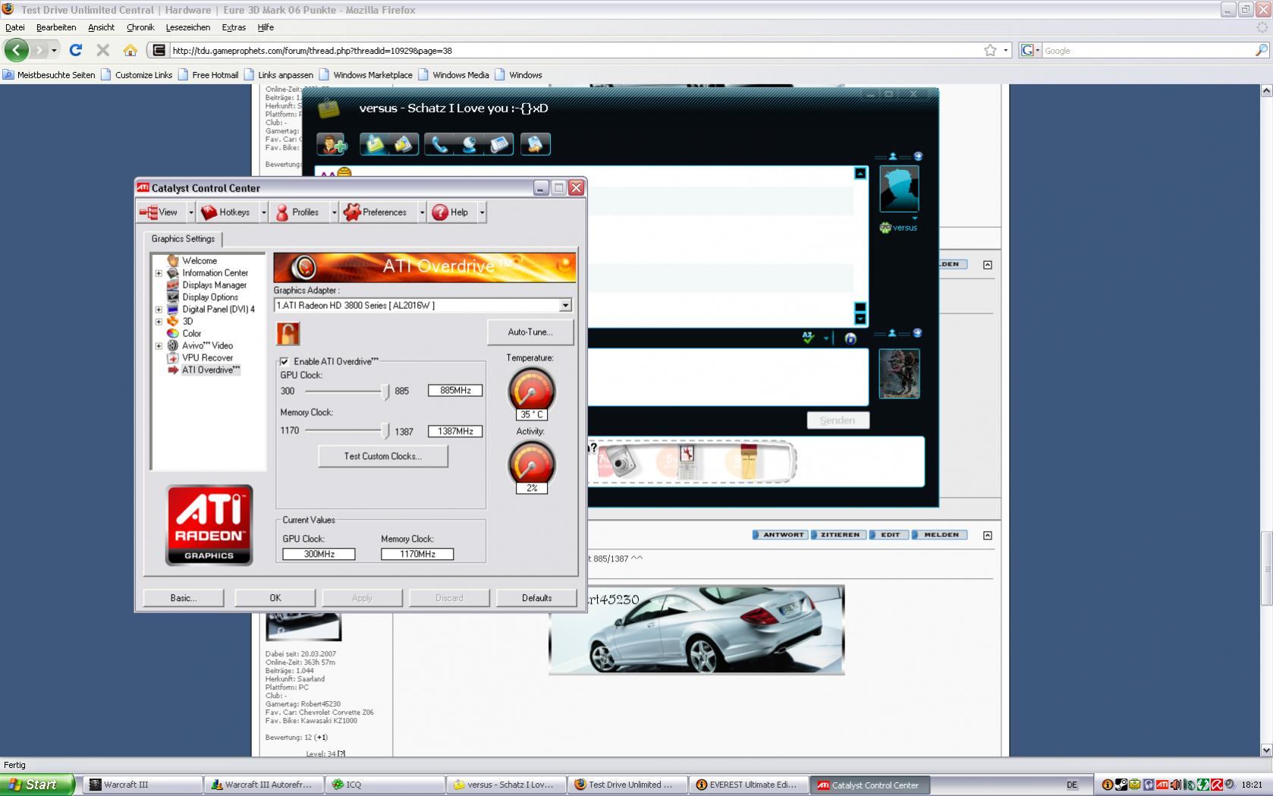Click Memory Clock slider handle
1273x796 pixels.
(385, 431)
